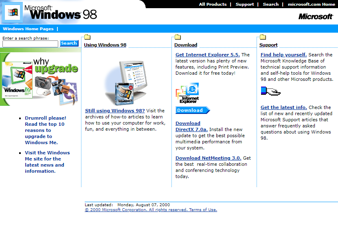Follow the Get the latest info link
338x245 pixels.
284,107
